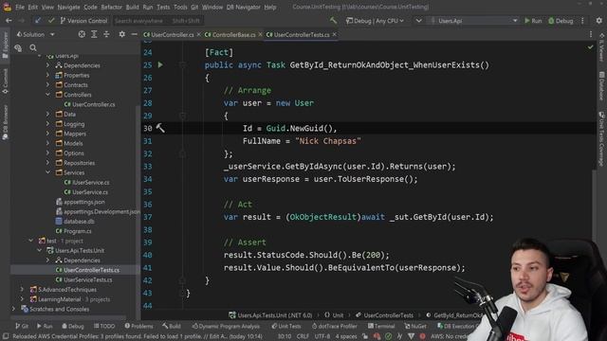This screenshot has height=341, width=607.
Task: Open UserController.cs in the tree
Action: (90, 104)
